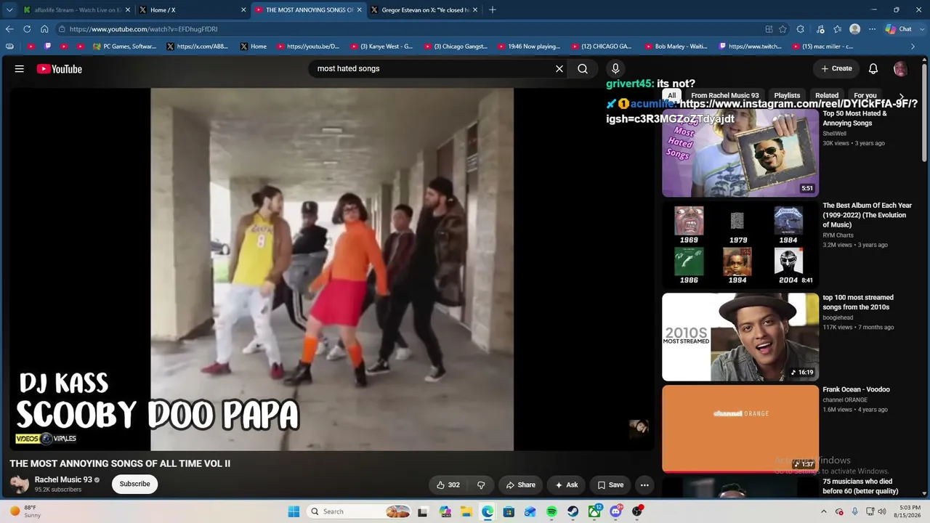Open the Kanye West bookmark
This screenshot has height=523, width=930.
point(381,46)
